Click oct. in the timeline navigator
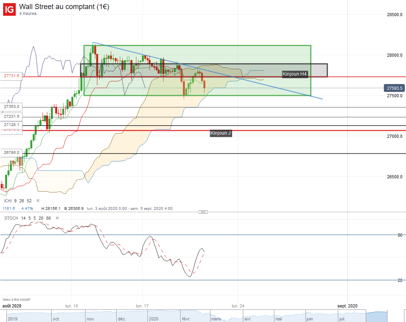 [x=56, y=319]
